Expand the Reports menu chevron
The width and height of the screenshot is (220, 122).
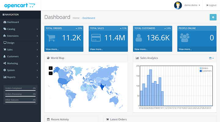[x=37, y=77]
